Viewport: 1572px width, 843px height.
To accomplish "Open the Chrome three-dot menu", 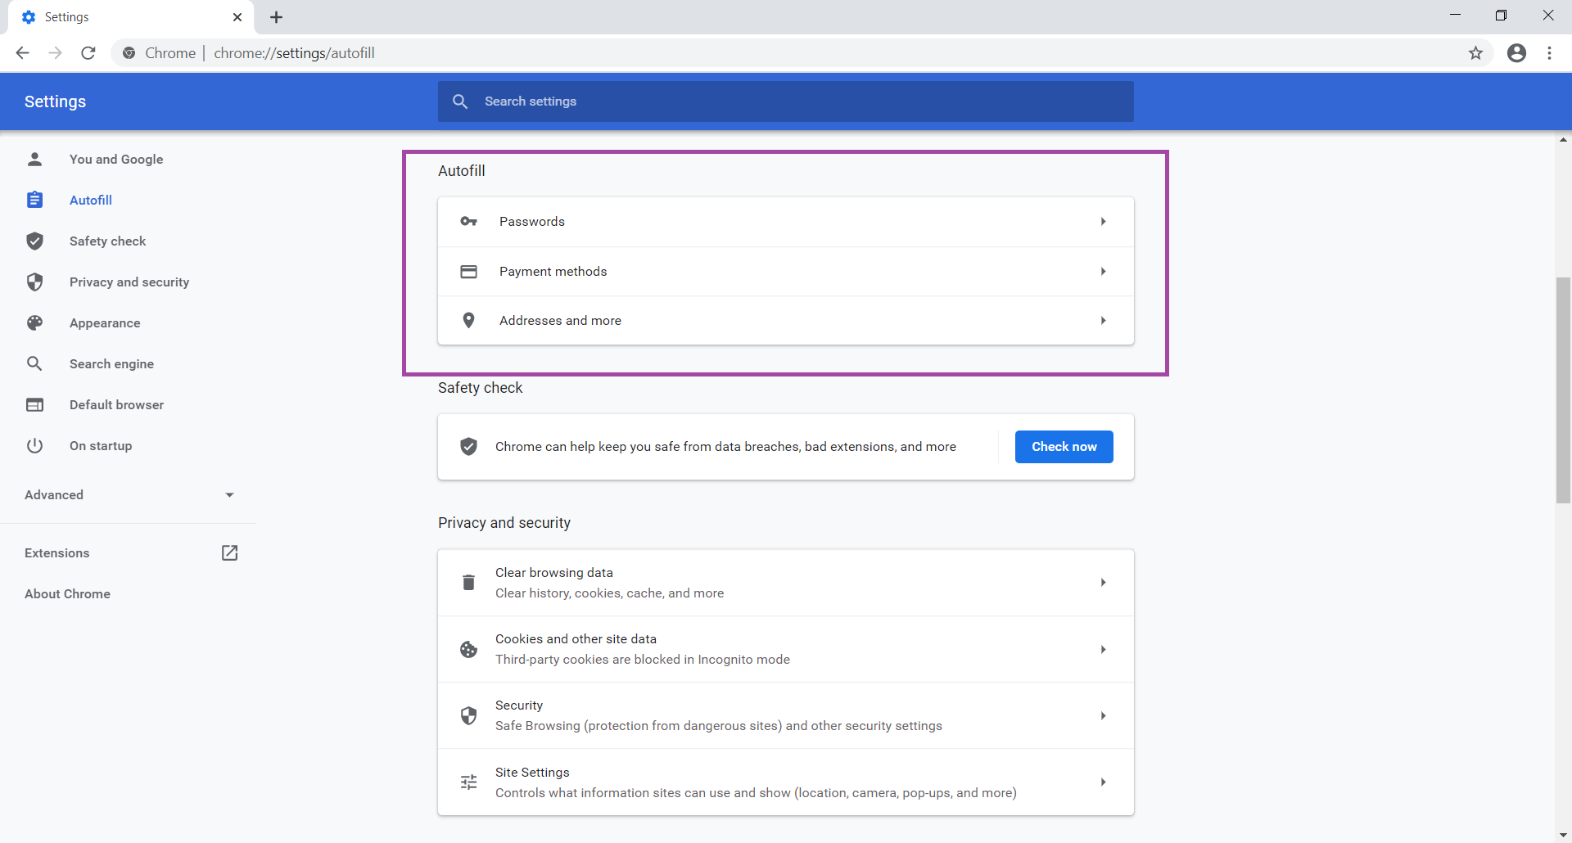I will point(1549,52).
